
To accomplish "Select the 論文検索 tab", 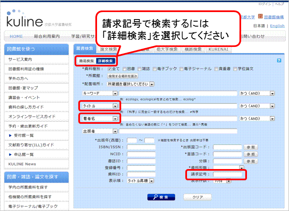I will pyautogui.click(x=108, y=49).
